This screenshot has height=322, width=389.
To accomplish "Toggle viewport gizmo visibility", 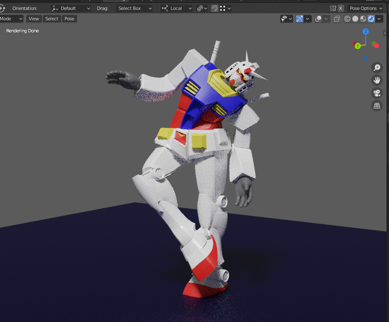I will (x=300, y=19).
